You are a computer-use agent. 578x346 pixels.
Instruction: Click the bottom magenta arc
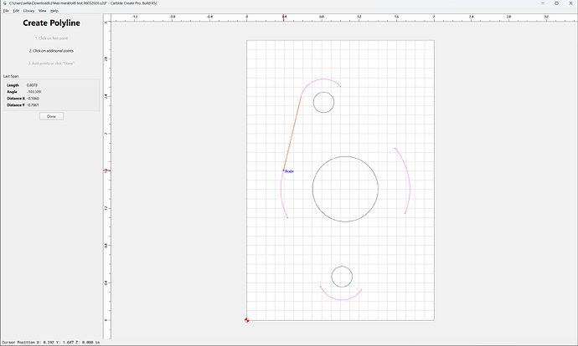coord(342,300)
